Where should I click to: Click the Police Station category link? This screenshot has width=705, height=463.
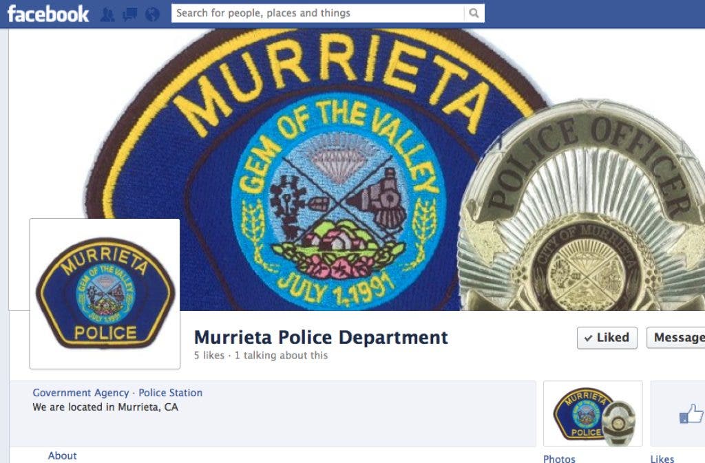pyautogui.click(x=171, y=393)
